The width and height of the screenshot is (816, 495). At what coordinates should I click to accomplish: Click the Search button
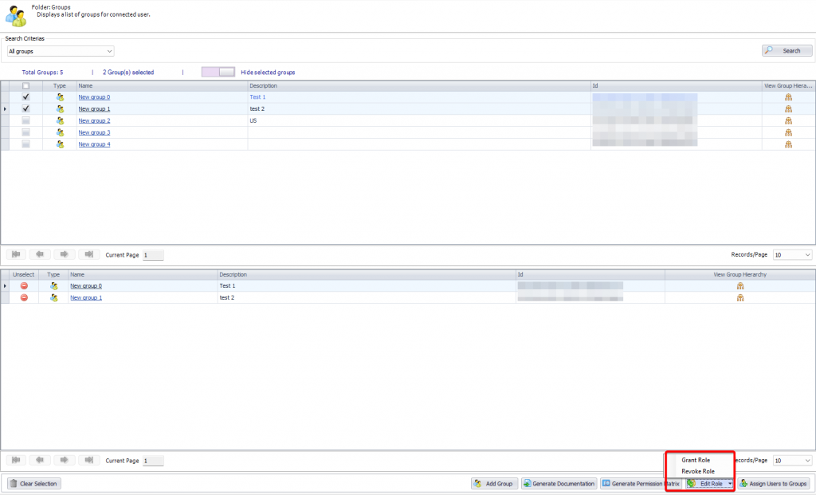[x=787, y=50]
